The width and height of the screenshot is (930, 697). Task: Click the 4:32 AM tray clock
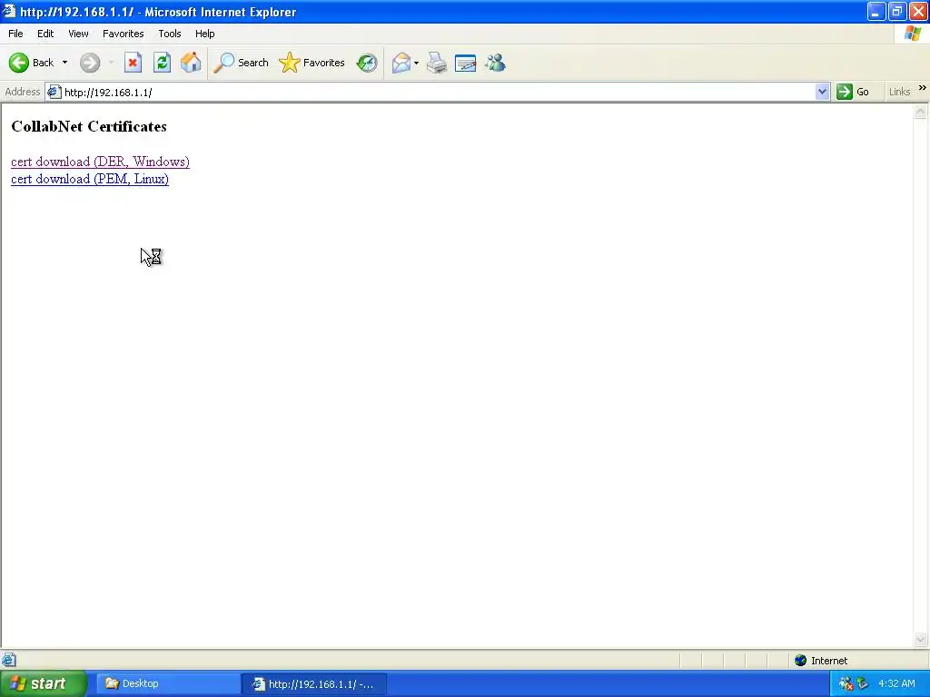click(896, 683)
